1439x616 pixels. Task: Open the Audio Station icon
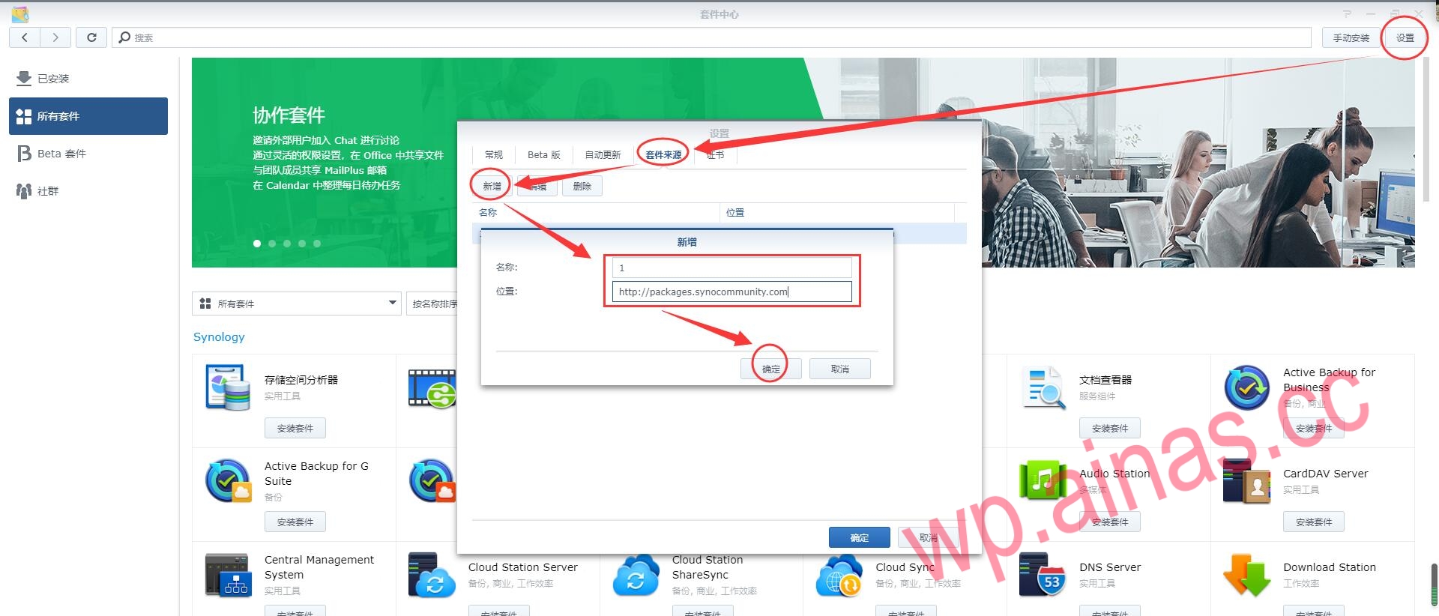click(1043, 481)
